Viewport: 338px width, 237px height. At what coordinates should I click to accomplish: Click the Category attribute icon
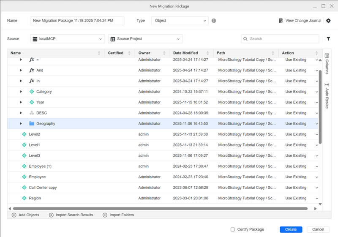pos(32,92)
